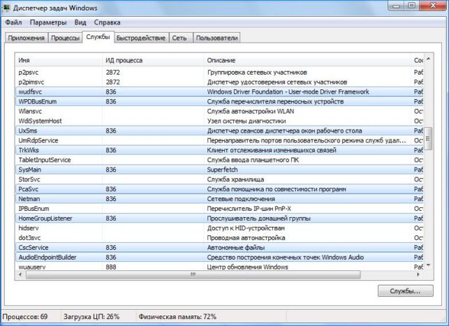This screenshot has height=326, width=449.
Task: Click the vertical scrollbar thumb
Action: (428, 138)
